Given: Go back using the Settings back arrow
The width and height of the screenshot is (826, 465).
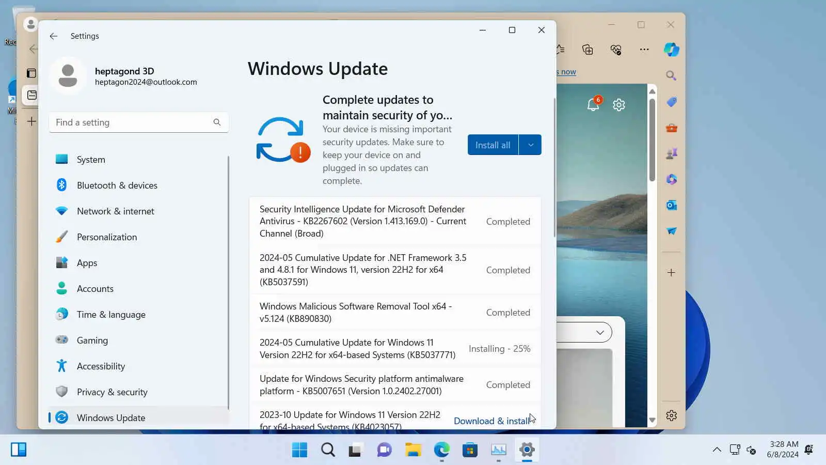Looking at the screenshot, I should (x=53, y=36).
